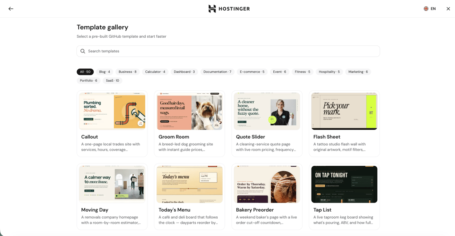The height and width of the screenshot is (236, 455).
Task: Open the Quote Slider template thumbnail
Action: (267, 111)
